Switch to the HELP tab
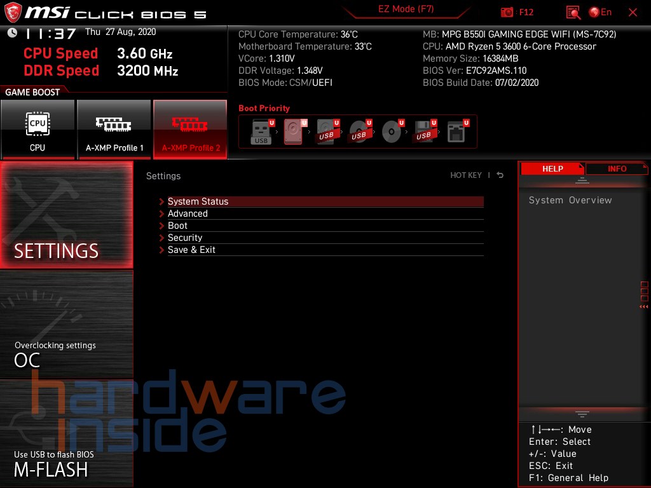This screenshot has width=651, height=488. pyautogui.click(x=552, y=168)
